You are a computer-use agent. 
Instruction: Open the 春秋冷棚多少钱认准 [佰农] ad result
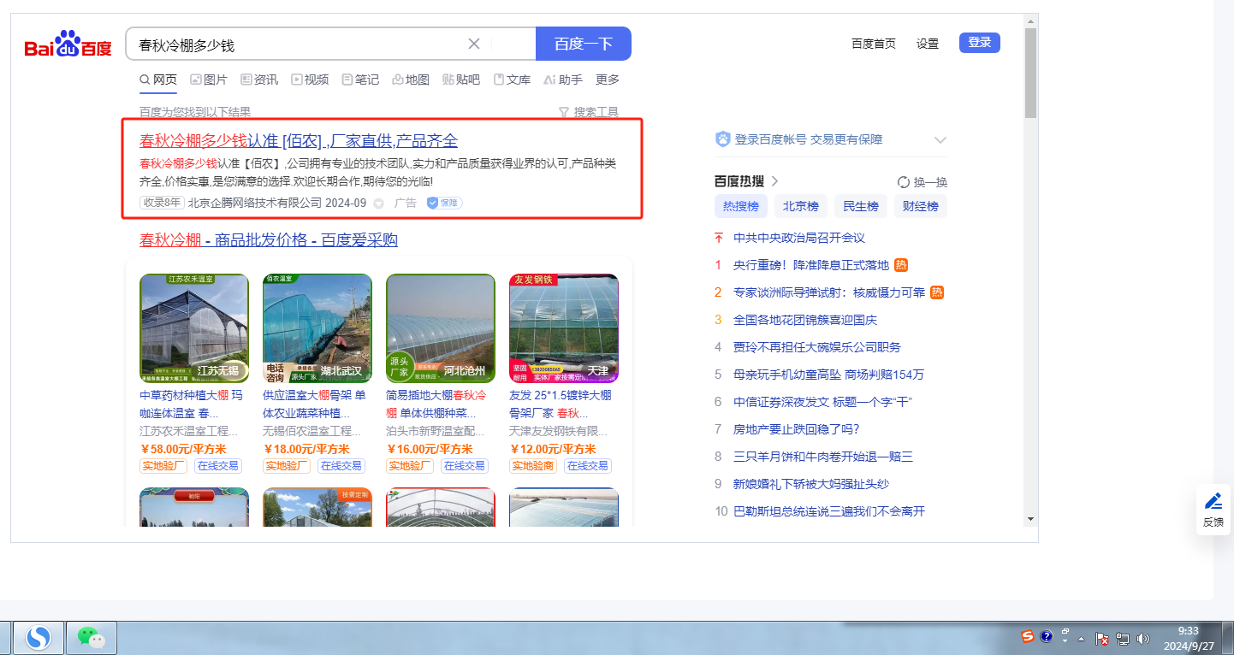point(299,141)
